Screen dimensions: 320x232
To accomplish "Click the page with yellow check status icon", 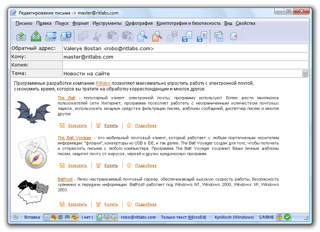I will pyautogui.click(x=114, y=217).
